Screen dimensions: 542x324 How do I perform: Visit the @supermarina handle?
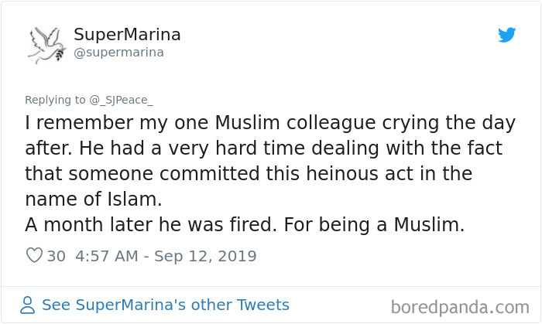click(x=118, y=53)
